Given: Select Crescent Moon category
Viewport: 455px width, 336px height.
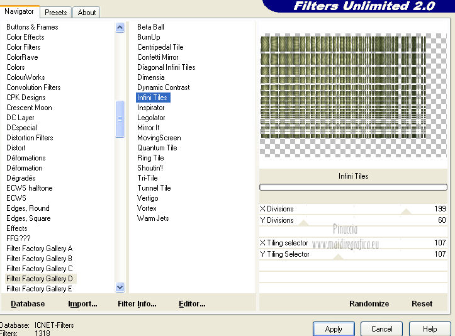Looking at the screenshot, I should [29, 108].
